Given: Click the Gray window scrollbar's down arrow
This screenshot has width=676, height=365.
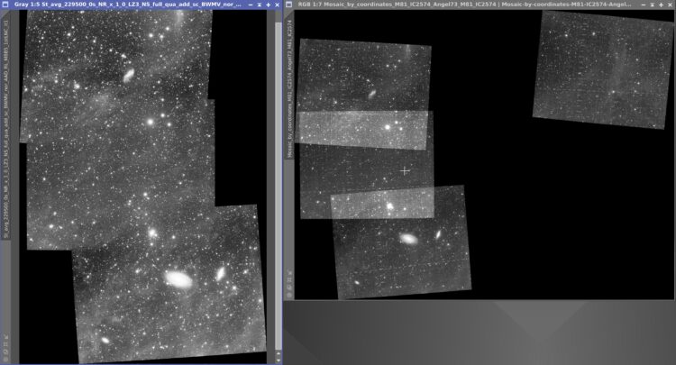Looking at the screenshot, I should pyautogui.click(x=279, y=359).
